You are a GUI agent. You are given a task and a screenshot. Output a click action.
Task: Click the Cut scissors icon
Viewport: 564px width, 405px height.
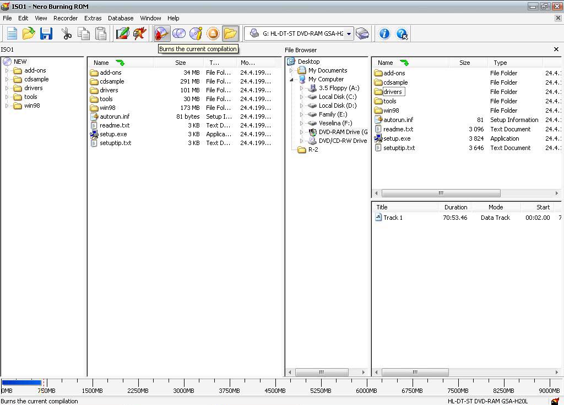[x=67, y=34]
